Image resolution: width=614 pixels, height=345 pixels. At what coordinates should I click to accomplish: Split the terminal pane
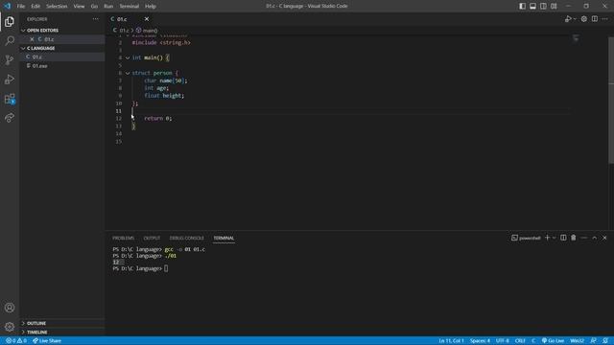pyautogui.click(x=563, y=238)
